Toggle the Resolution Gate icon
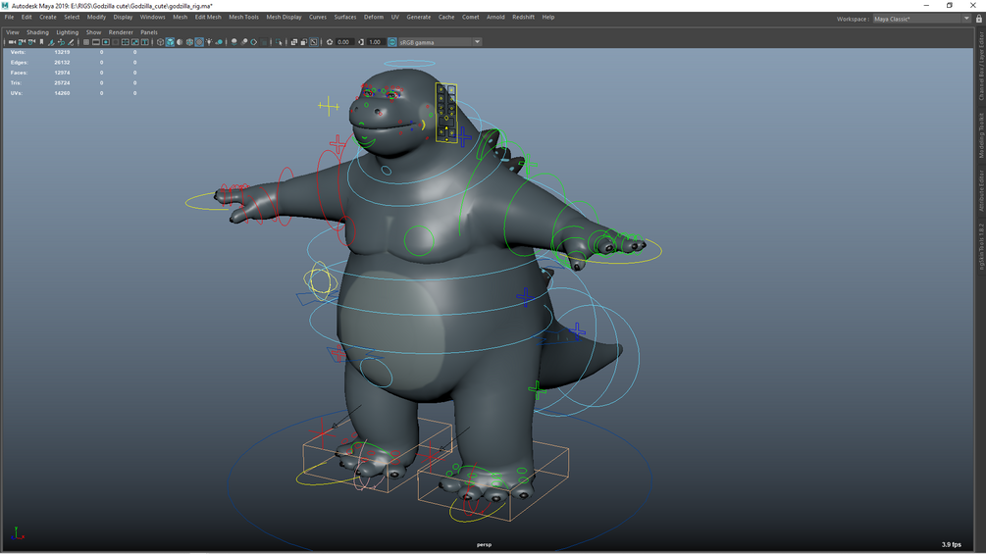This screenshot has width=986, height=554. tap(106, 42)
